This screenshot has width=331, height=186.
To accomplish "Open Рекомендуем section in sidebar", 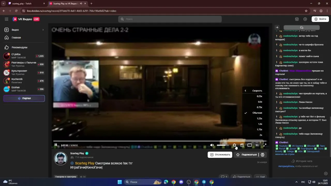I will tap(24, 48).
